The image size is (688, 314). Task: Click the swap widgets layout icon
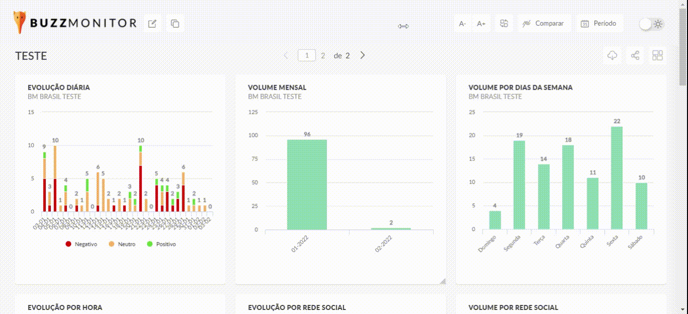point(504,24)
